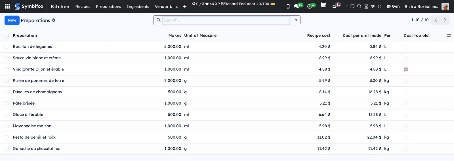The width and height of the screenshot is (454, 161).
Task: Click the 1-10 / 10 pager counter
Action: 420,20
